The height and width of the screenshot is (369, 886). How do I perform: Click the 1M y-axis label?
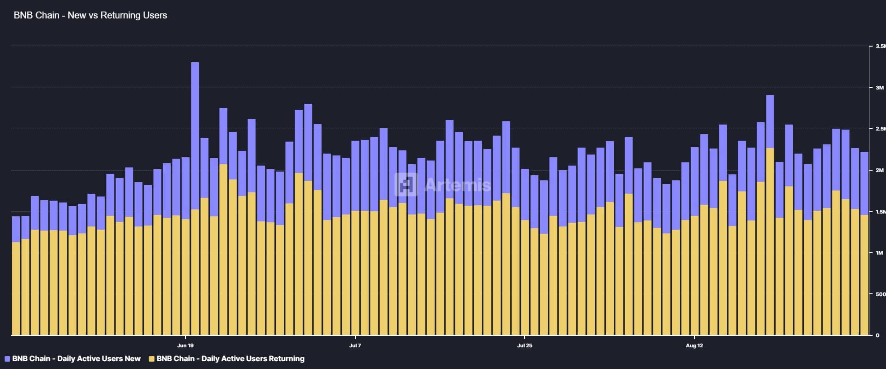(879, 253)
